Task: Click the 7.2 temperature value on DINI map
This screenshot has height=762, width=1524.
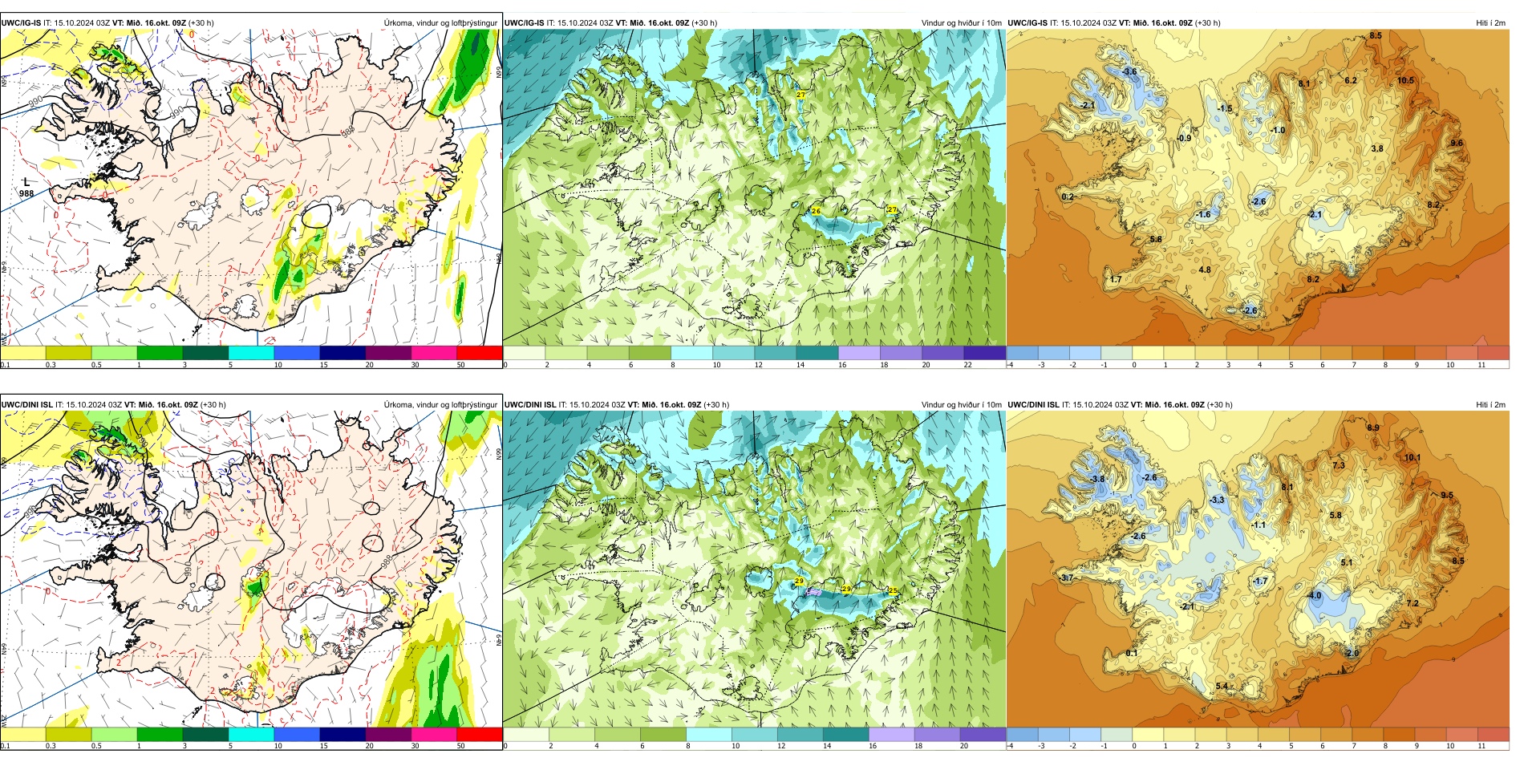Action: (x=1413, y=603)
